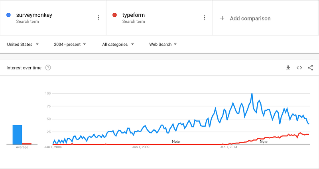Click the first Note marker near 2011

[x=176, y=141]
